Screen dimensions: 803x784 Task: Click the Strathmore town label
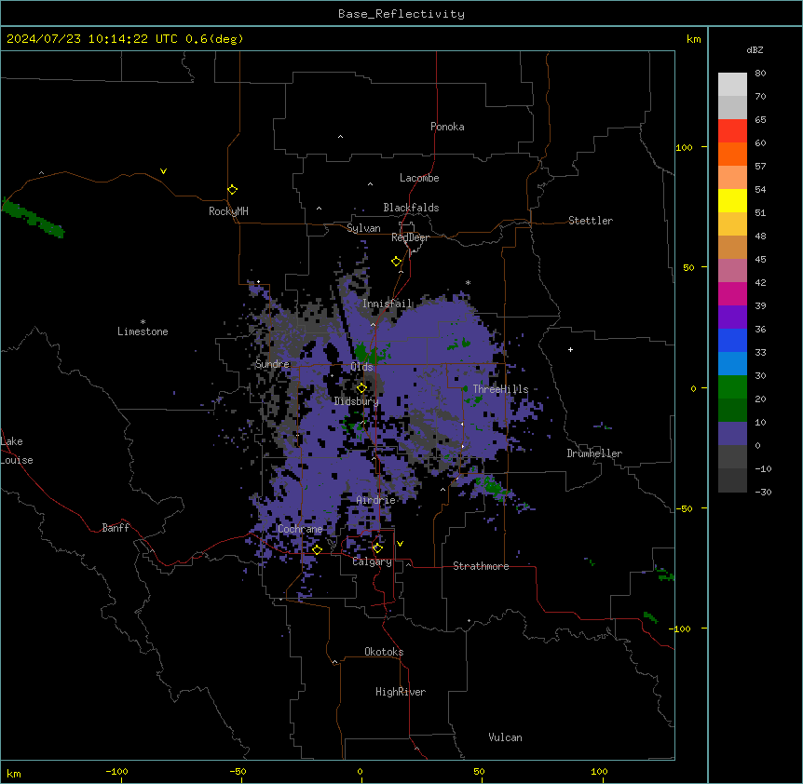click(481, 566)
